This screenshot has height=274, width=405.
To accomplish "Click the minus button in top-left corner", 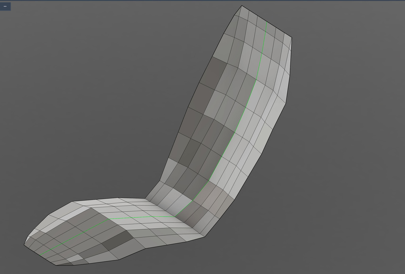I will coord(5,6).
